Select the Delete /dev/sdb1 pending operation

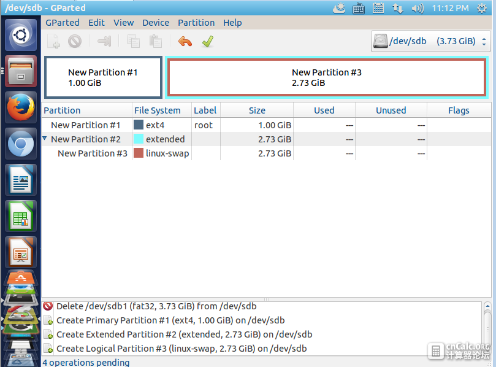(262, 306)
